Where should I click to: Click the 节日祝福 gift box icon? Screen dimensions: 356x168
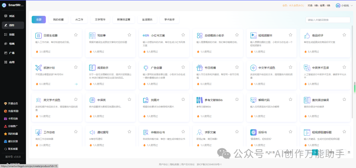pyautogui.click(x=199, y=68)
